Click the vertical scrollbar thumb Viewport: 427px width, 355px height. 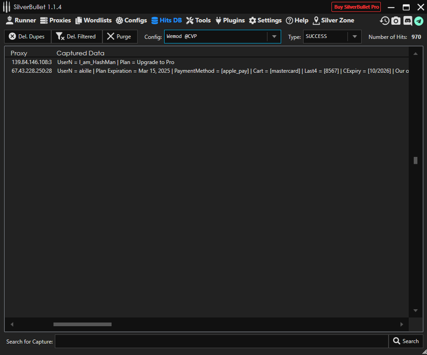tap(416, 161)
